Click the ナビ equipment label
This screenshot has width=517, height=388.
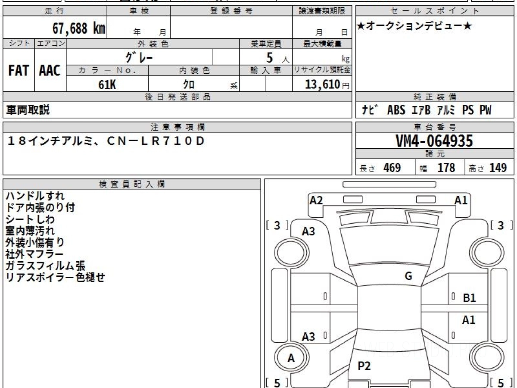coord(370,110)
